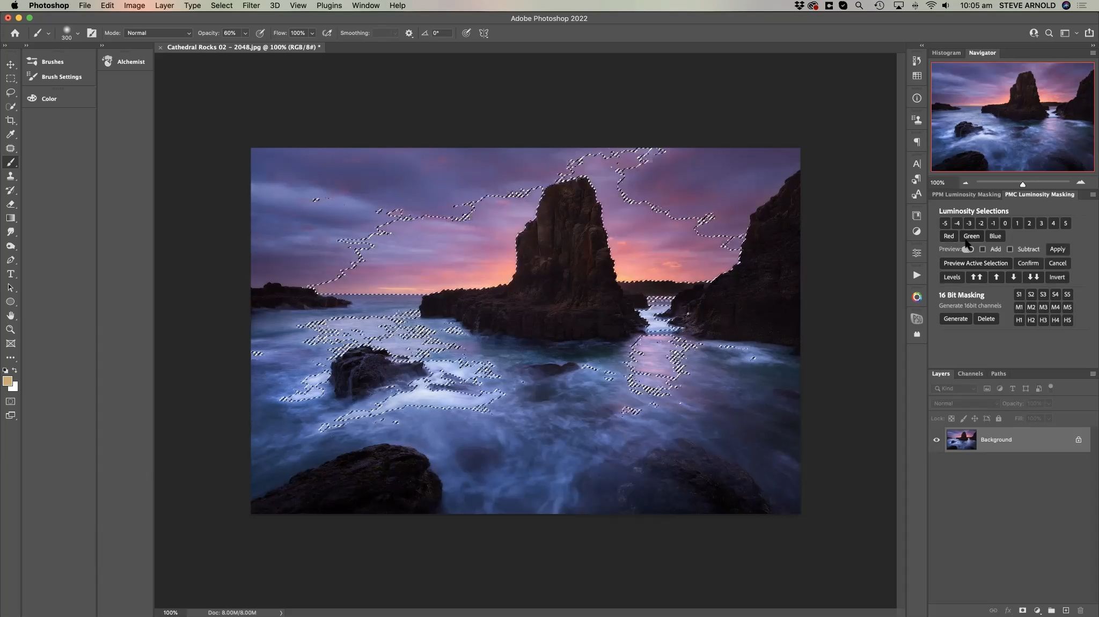The image size is (1099, 617).
Task: Hide the Background layer
Action: click(936, 440)
